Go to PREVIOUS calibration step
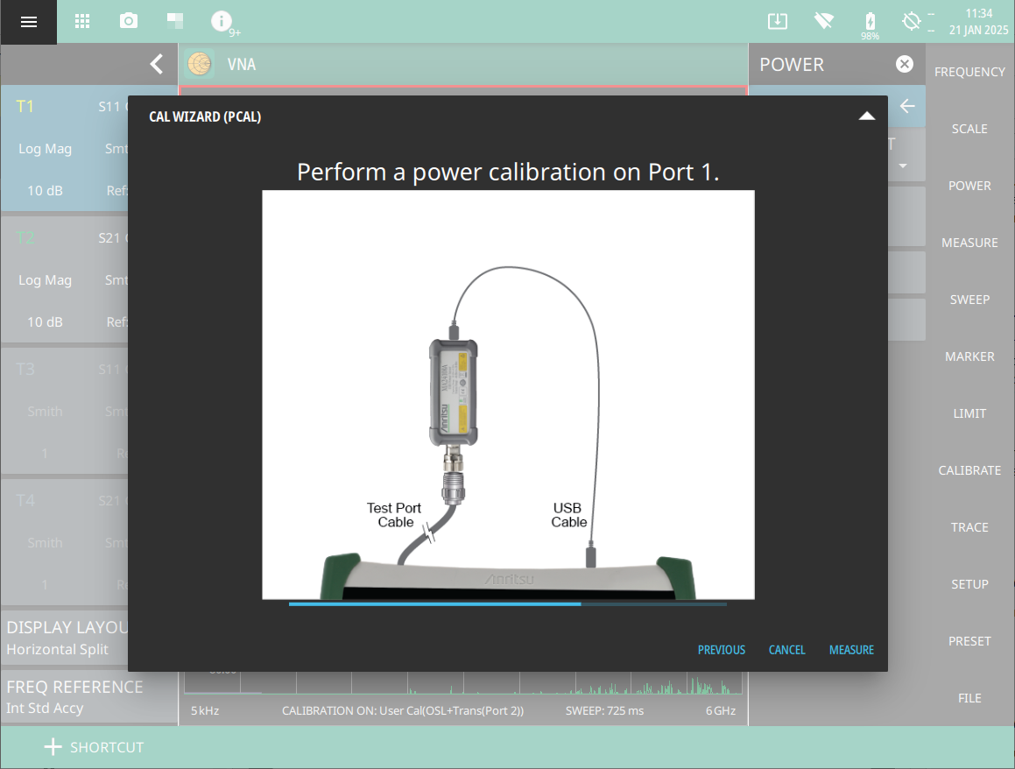This screenshot has height=769, width=1015. tap(721, 650)
